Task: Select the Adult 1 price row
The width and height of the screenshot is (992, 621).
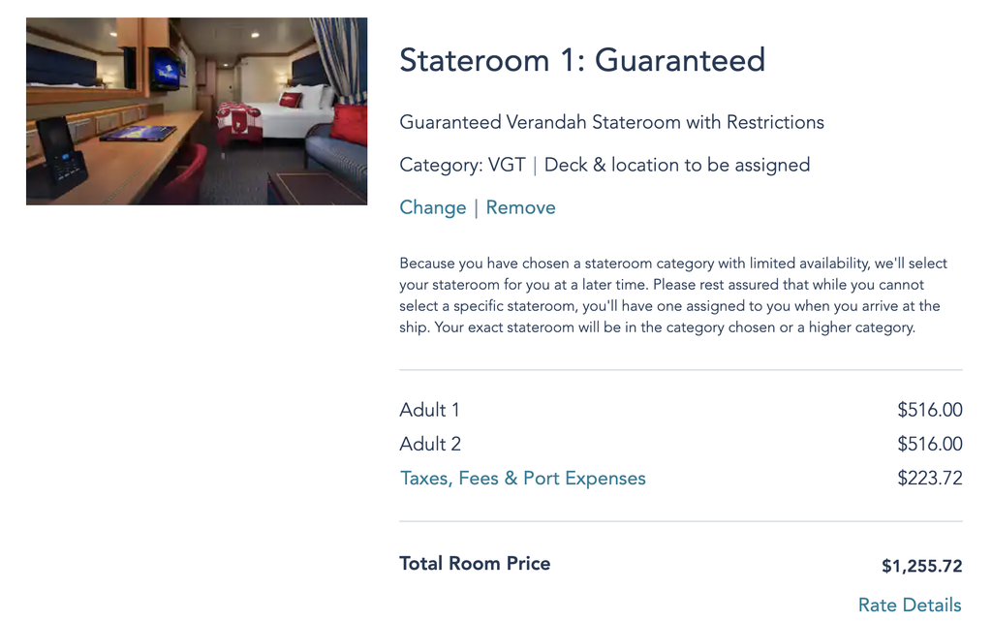Action: click(x=429, y=410)
